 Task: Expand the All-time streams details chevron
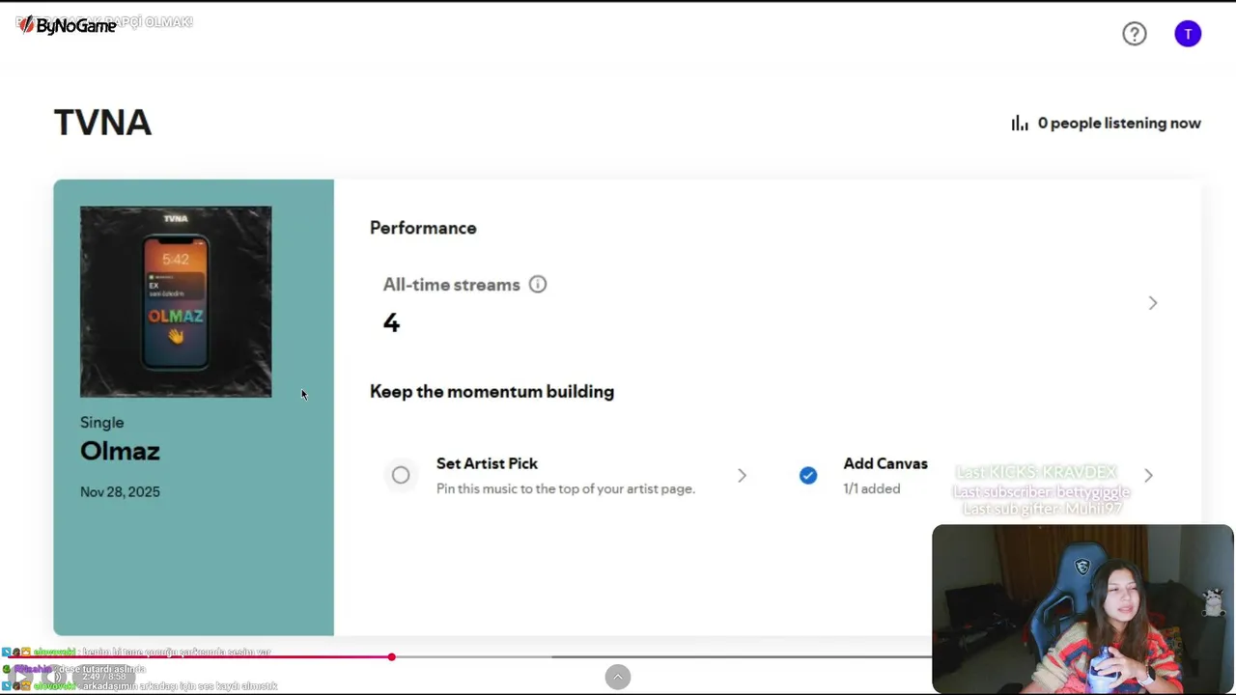1153,303
